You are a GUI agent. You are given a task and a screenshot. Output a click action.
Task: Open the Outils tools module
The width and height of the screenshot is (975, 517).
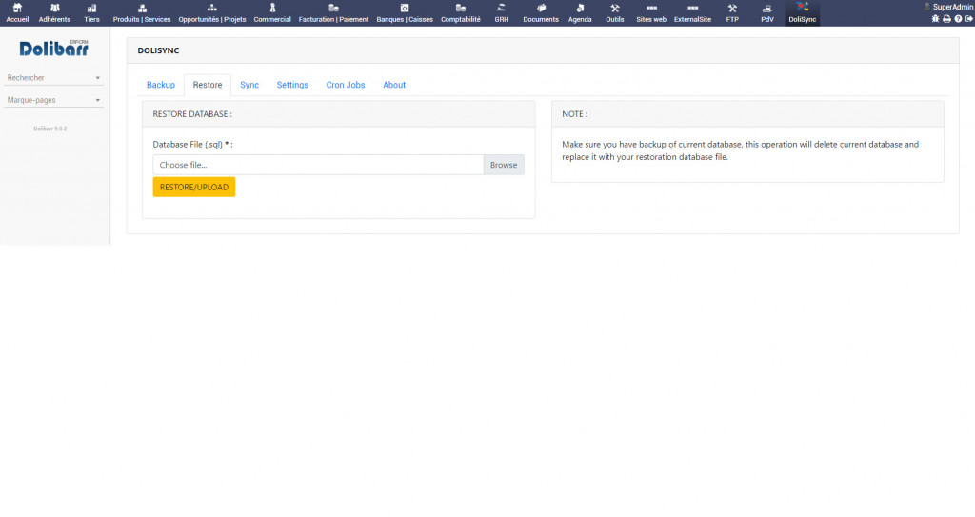pos(615,12)
